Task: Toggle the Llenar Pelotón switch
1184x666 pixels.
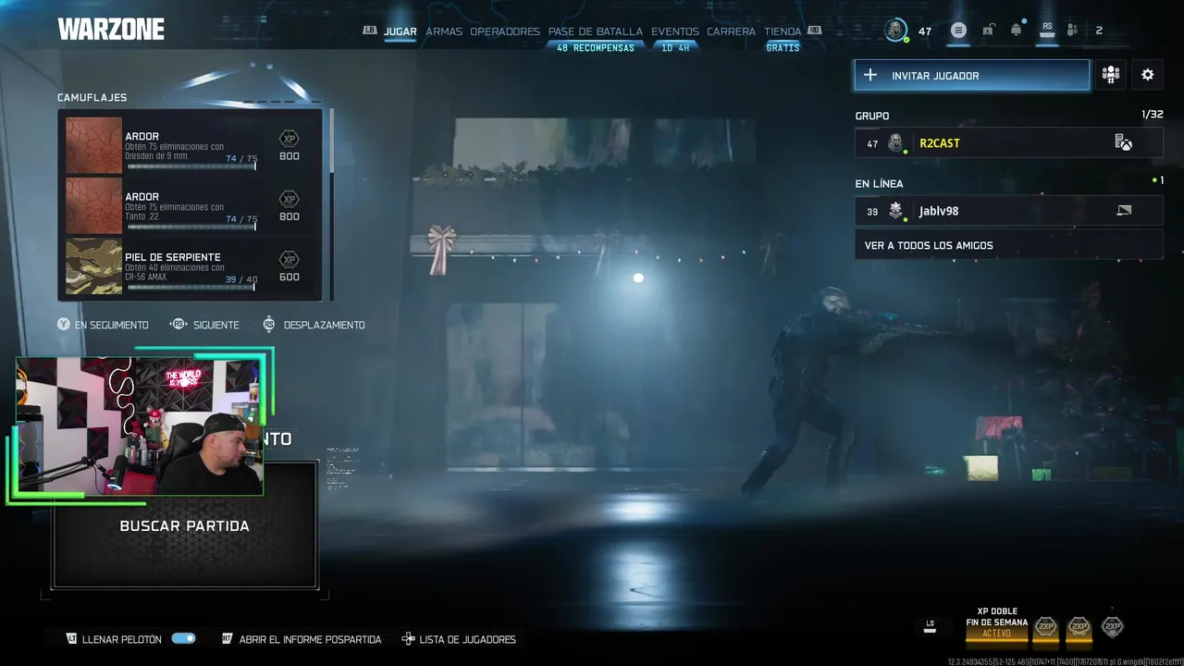Action: [183, 639]
